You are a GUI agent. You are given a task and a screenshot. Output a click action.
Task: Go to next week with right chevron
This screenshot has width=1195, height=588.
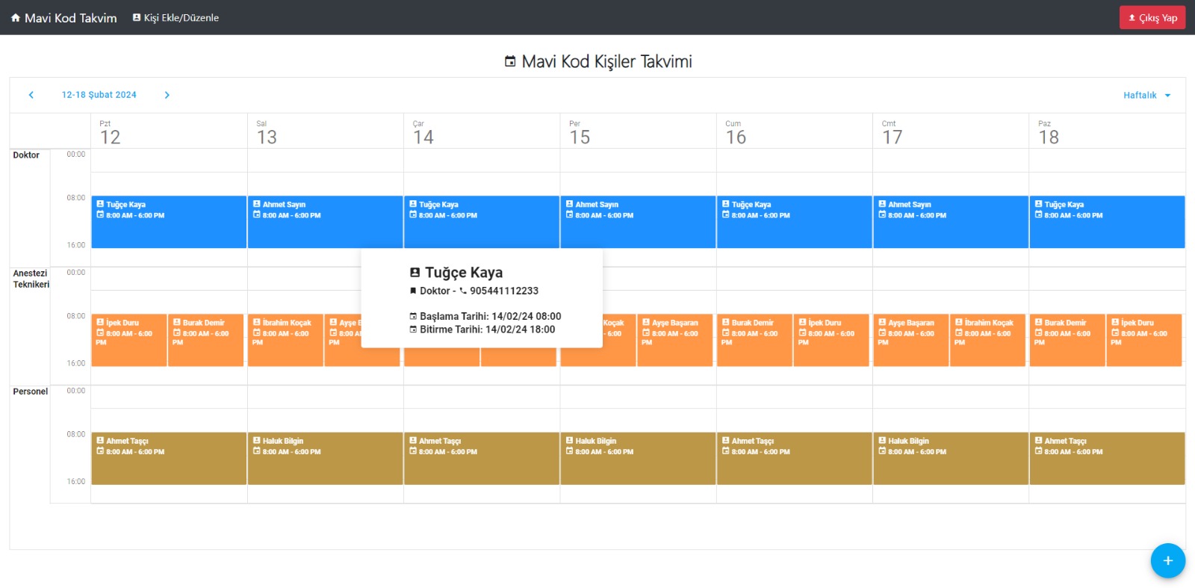pyautogui.click(x=167, y=95)
